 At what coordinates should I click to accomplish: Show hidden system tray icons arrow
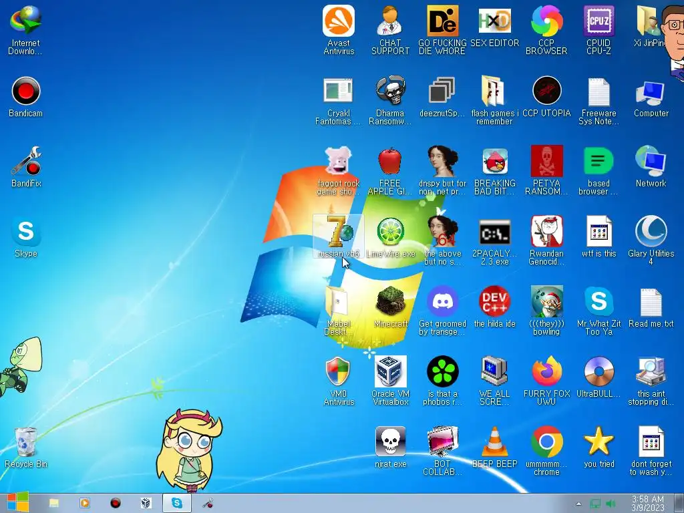[x=578, y=504]
